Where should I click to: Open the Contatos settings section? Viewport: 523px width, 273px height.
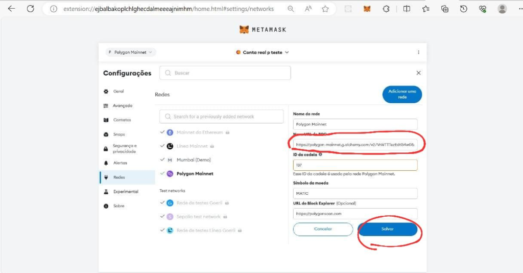click(122, 120)
